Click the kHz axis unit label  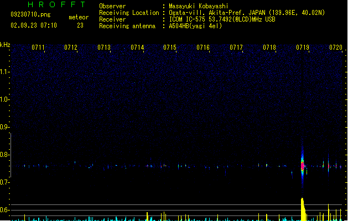pyautogui.click(x=5, y=45)
